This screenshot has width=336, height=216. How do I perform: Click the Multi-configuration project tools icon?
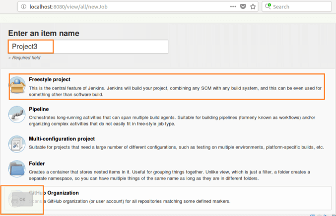coord(17,144)
